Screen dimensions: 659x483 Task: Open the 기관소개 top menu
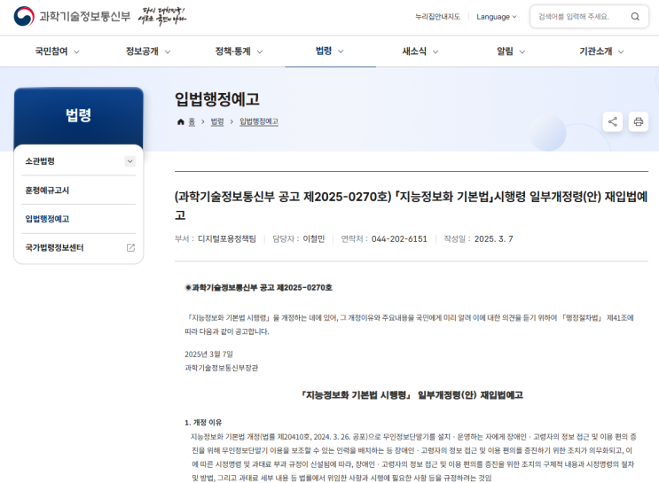[x=595, y=51]
